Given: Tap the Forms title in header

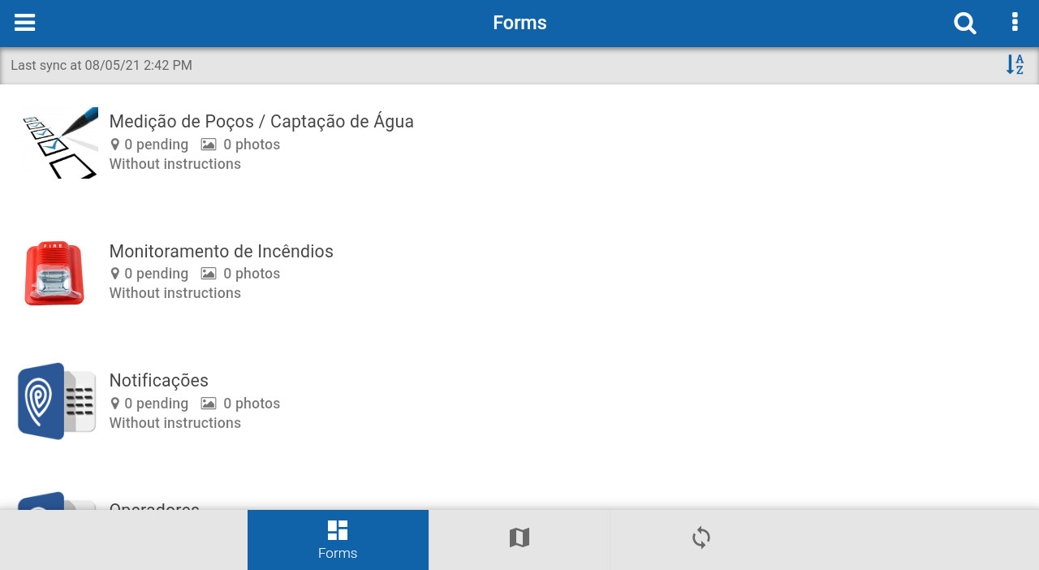Looking at the screenshot, I should point(519,23).
